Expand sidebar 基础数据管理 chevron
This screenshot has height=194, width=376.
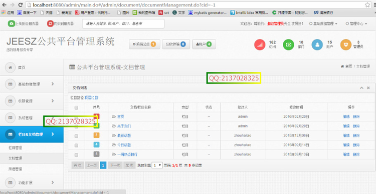(x=53, y=84)
